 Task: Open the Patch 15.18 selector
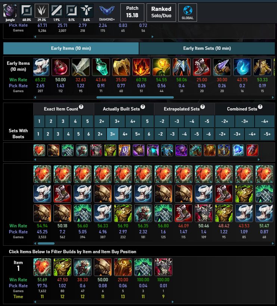[132, 12]
